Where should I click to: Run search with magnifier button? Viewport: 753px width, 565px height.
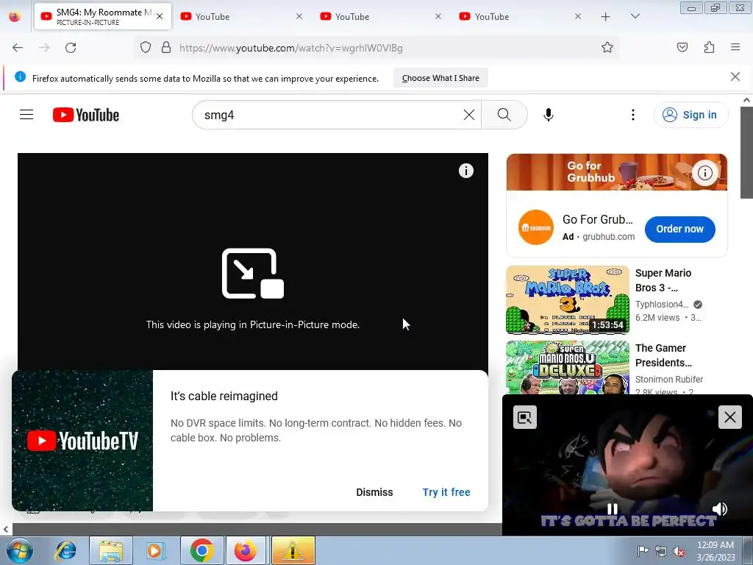tap(504, 114)
